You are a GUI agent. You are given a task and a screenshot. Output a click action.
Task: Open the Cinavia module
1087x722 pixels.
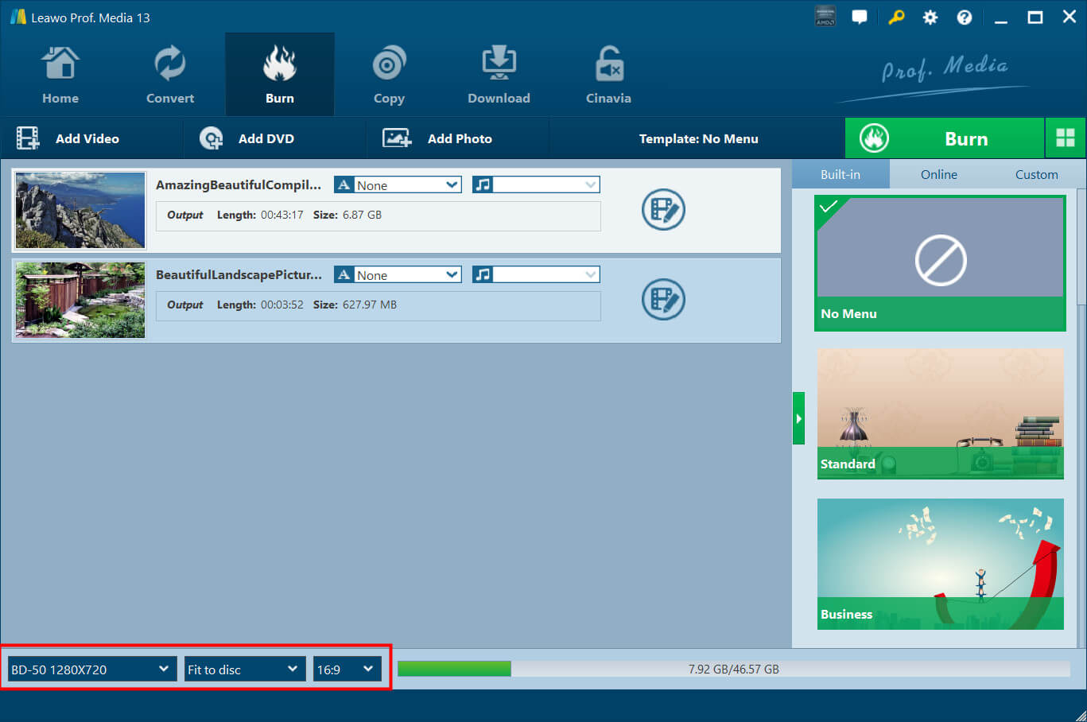pos(608,73)
